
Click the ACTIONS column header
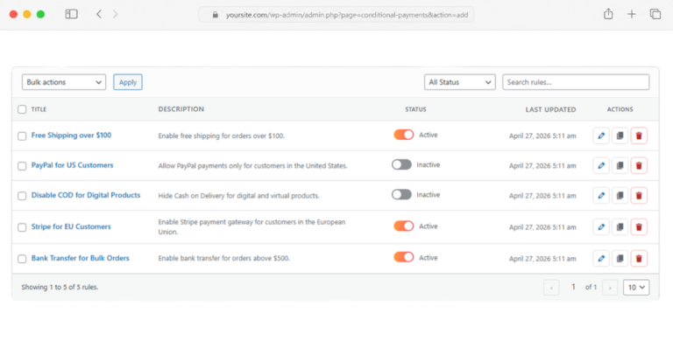tap(620, 109)
